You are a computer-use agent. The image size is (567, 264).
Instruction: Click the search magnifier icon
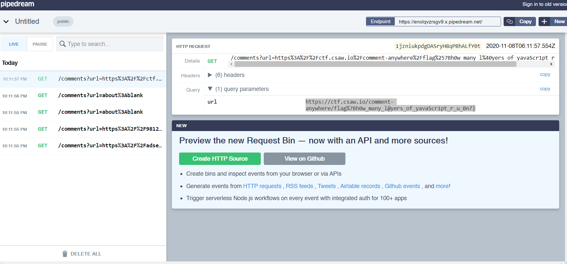62,44
